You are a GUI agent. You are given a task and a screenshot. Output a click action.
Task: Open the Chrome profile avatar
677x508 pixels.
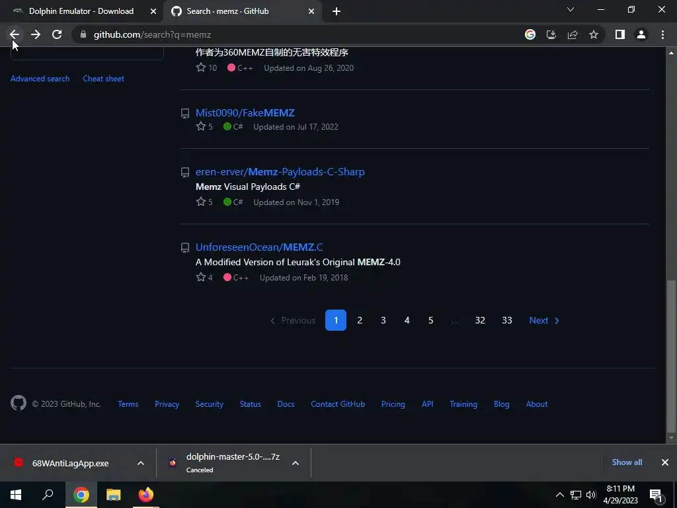(x=641, y=34)
